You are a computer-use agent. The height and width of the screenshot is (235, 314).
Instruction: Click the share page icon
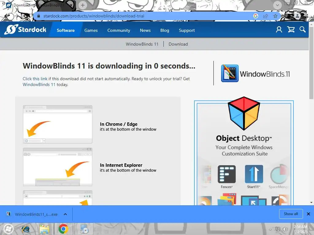coord(266,16)
